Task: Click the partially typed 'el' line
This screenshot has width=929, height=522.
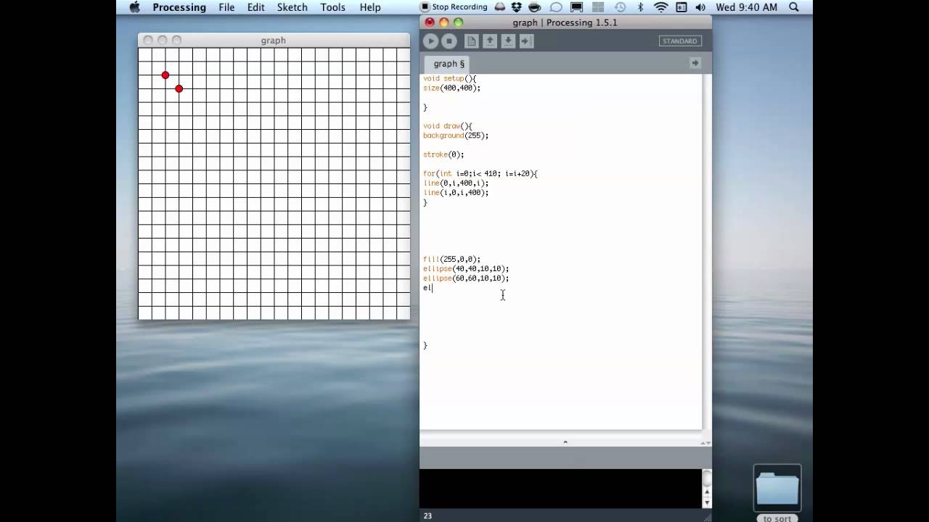Action: (x=427, y=288)
